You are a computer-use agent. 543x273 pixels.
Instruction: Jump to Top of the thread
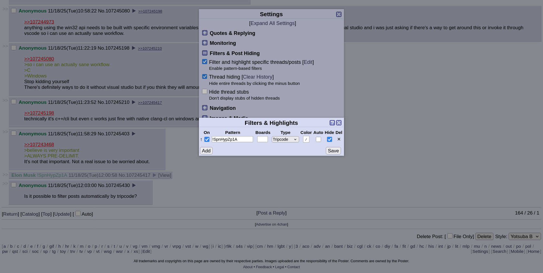pyautogui.click(x=46, y=214)
